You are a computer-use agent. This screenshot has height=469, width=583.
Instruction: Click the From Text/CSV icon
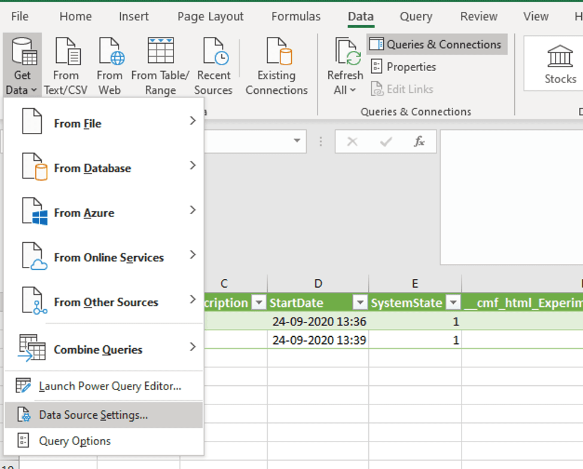(66, 52)
